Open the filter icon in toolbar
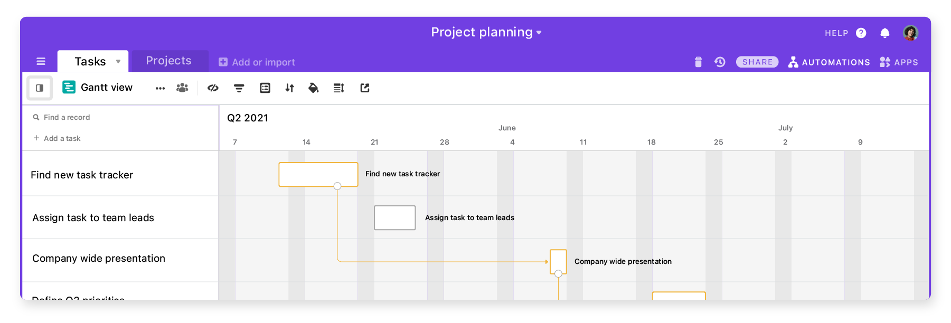The height and width of the screenshot is (323, 951). (x=239, y=88)
